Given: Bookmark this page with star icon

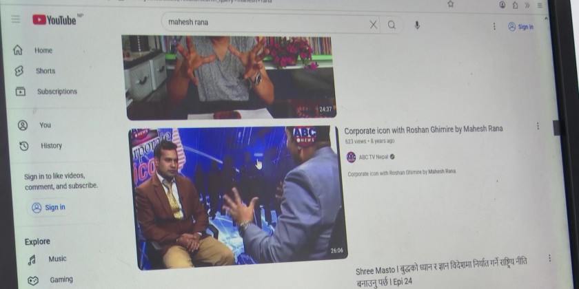Looking at the screenshot, I should pos(450,3).
